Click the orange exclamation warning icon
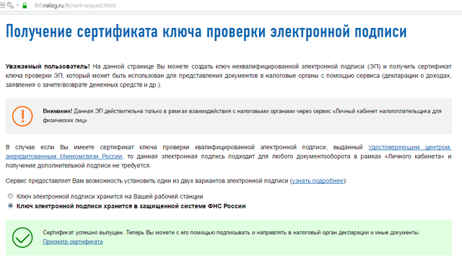462x261 pixels. point(22,116)
